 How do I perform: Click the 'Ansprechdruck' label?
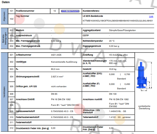(24, 36)
